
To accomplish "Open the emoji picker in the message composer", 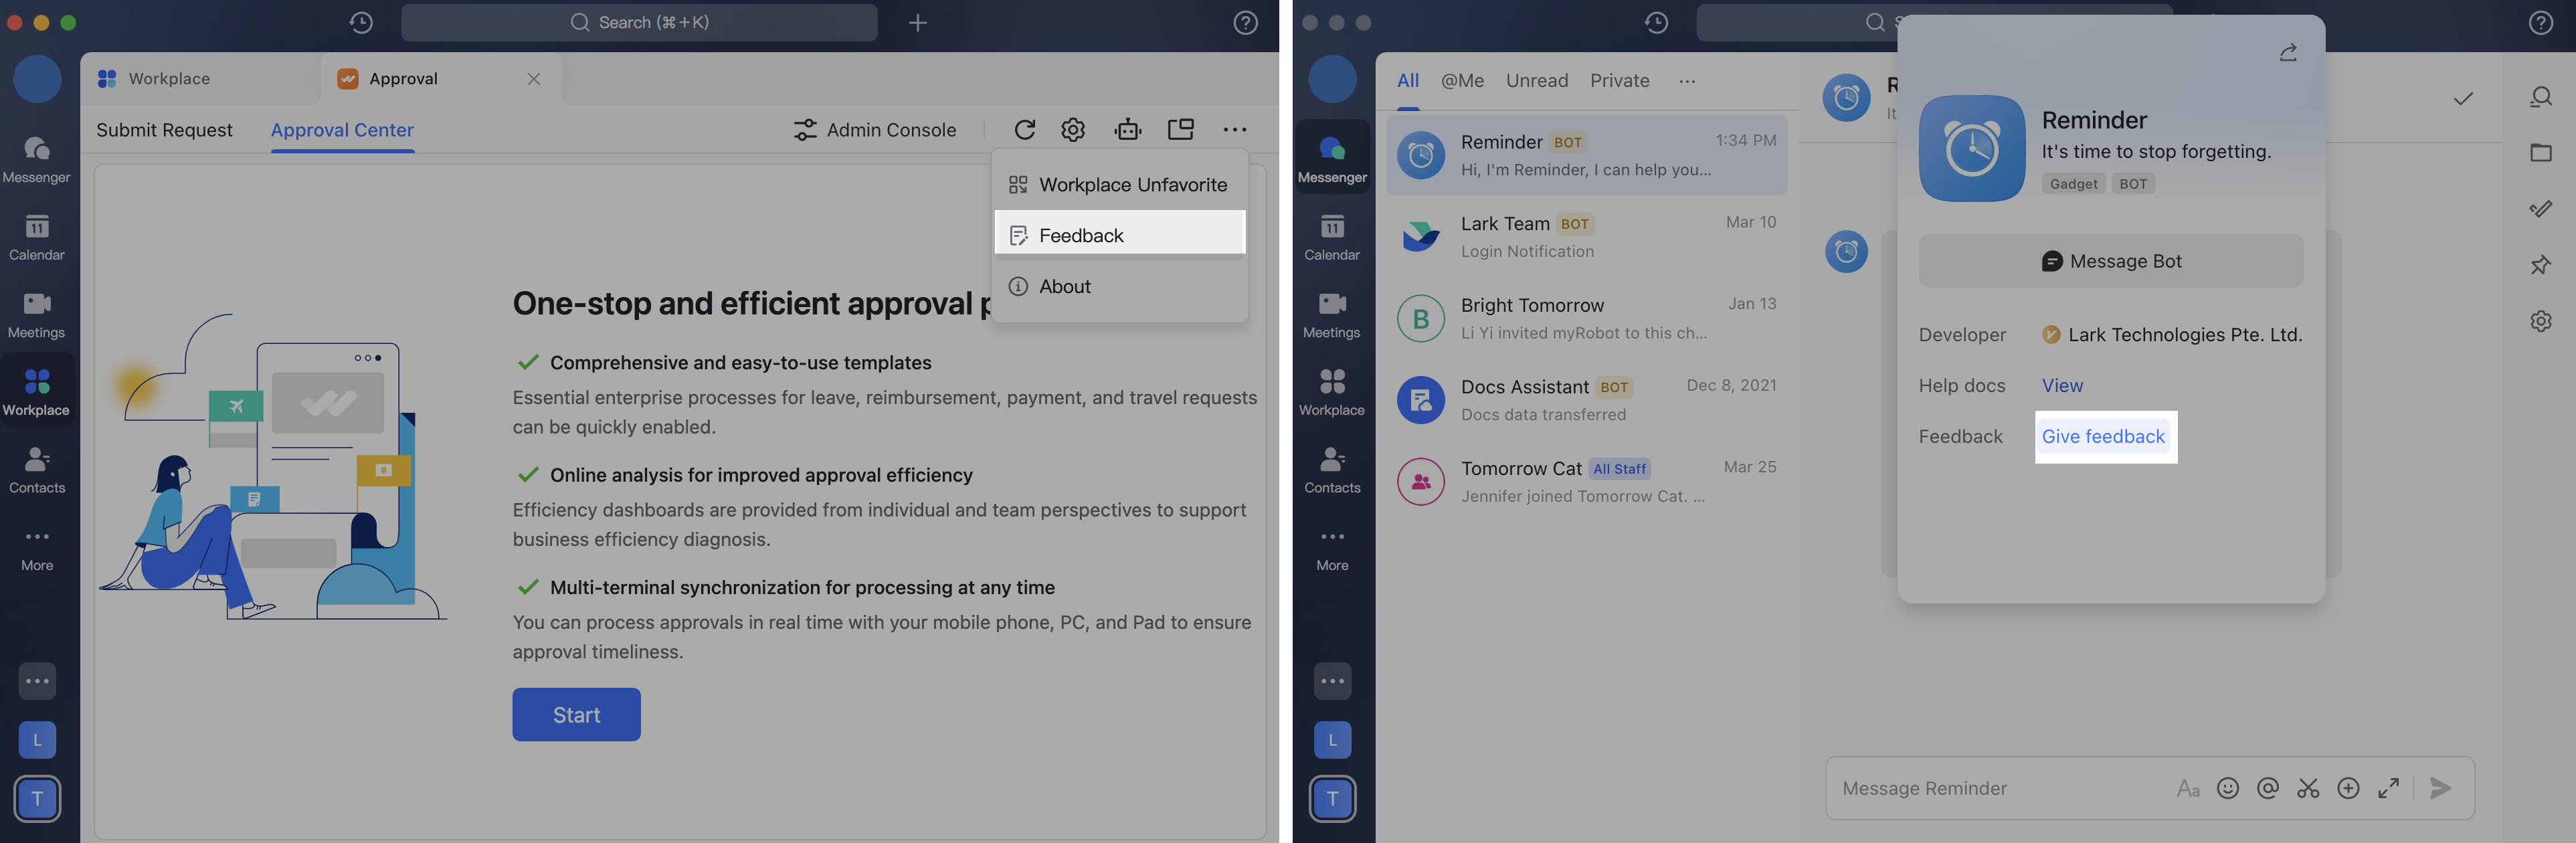I will pyautogui.click(x=2229, y=788).
